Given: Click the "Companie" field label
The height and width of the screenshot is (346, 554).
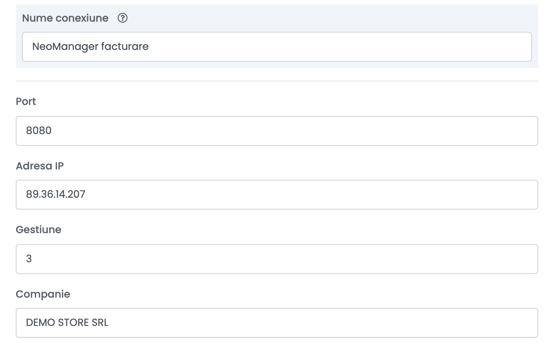Looking at the screenshot, I should [x=43, y=294].
